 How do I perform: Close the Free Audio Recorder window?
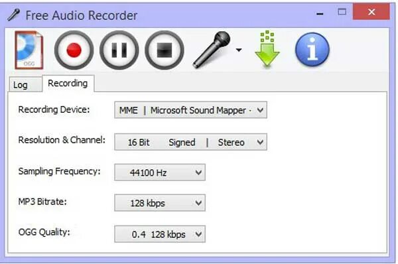(371, 12)
